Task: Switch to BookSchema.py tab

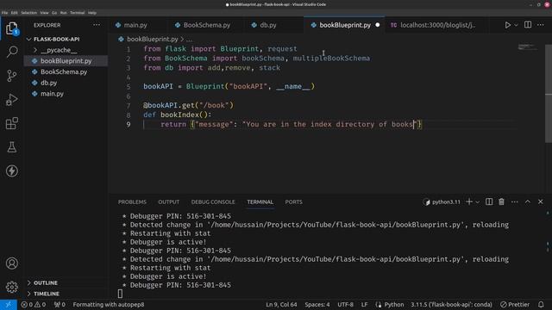Action: tap(207, 25)
